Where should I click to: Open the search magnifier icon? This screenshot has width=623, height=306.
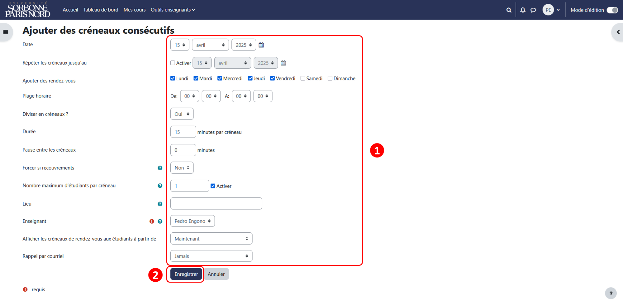pos(509,10)
